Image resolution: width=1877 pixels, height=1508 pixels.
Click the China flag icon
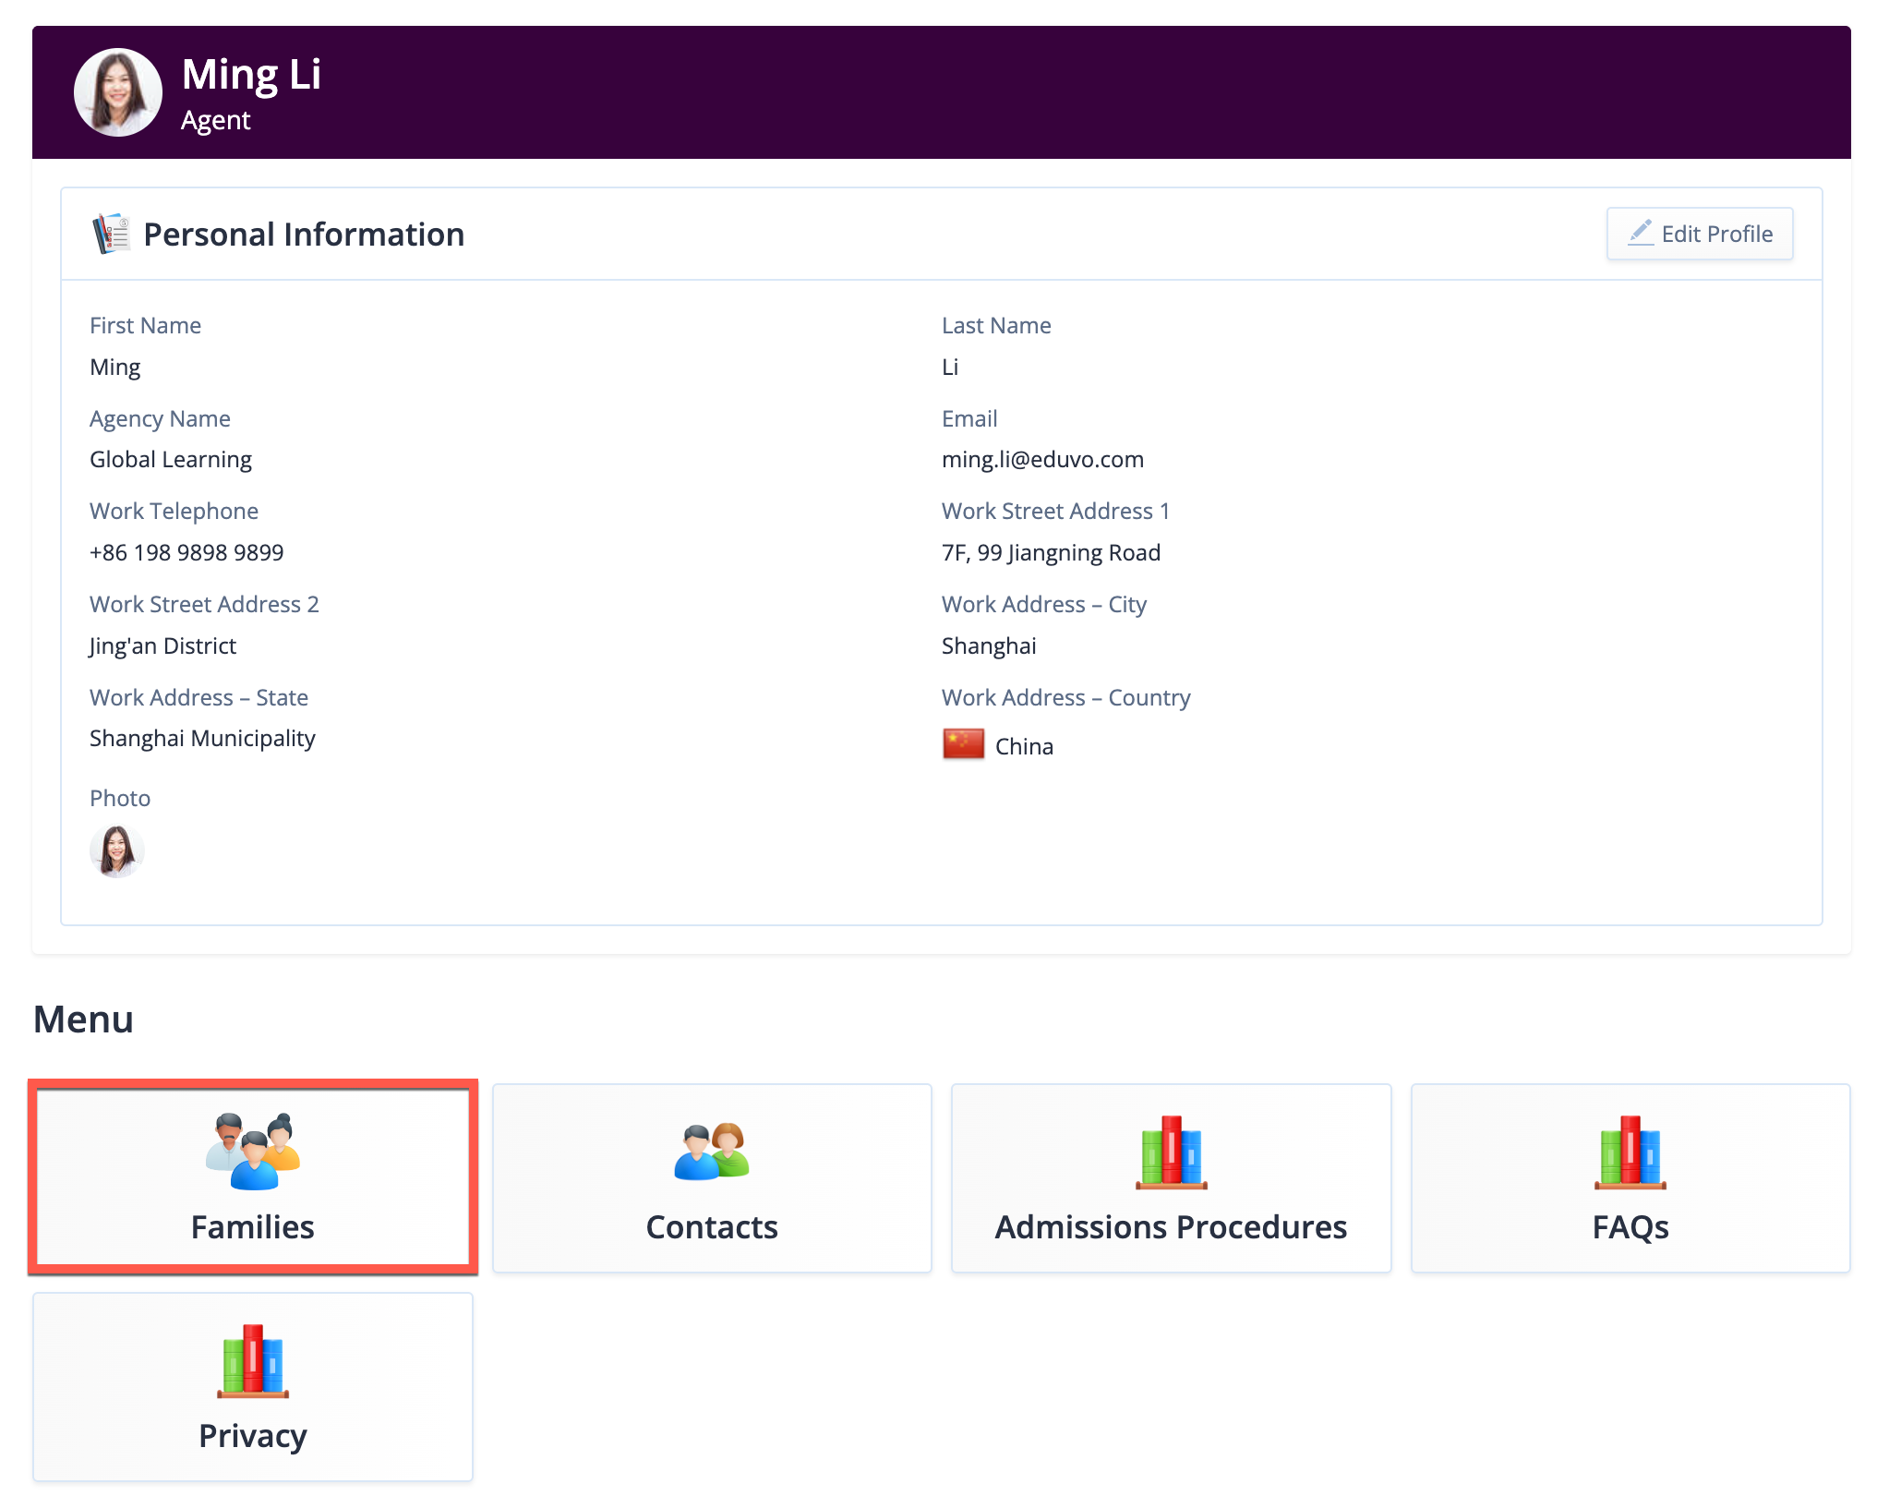(x=963, y=744)
